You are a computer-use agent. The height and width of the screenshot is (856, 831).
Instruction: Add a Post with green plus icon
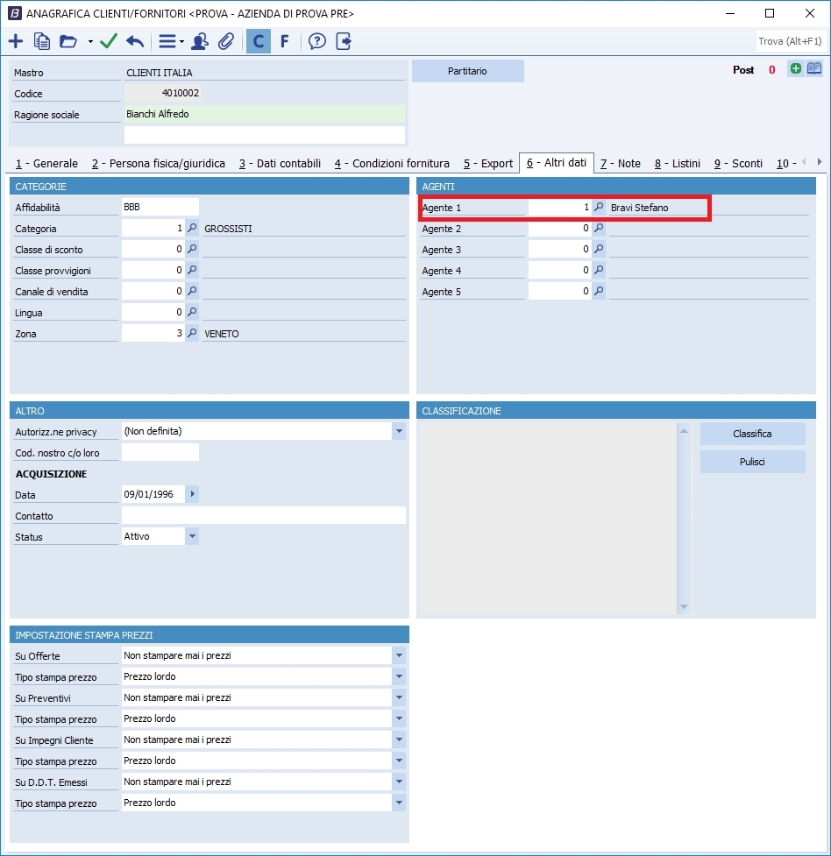pos(795,69)
